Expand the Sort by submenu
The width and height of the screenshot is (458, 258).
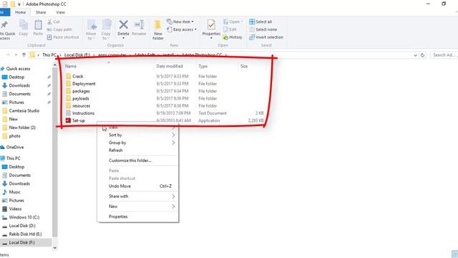[173, 135]
